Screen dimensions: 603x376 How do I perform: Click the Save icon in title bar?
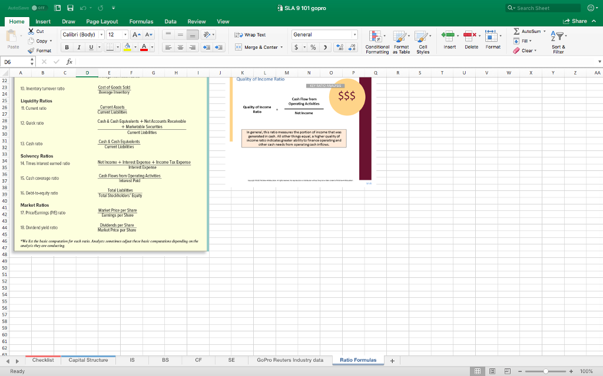pos(70,8)
